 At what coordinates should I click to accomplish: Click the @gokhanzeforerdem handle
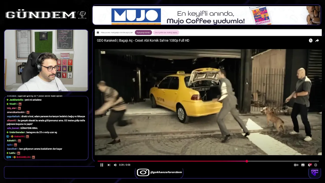point(166,172)
